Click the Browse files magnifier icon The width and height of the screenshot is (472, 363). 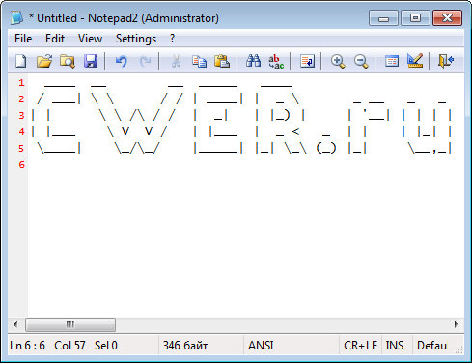coord(68,61)
